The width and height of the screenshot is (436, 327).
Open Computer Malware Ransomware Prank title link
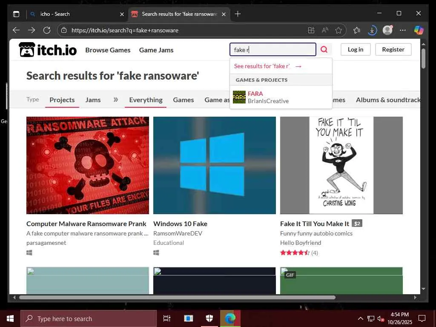click(x=86, y=224)
